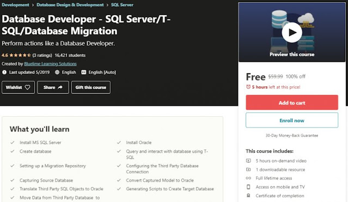Click the infinity lifetime access icon
Screen dimensions: 348x202
248,178
